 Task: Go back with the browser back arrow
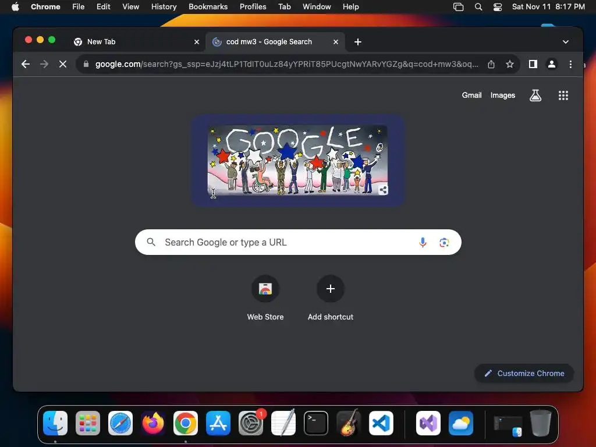coord(26,64)
